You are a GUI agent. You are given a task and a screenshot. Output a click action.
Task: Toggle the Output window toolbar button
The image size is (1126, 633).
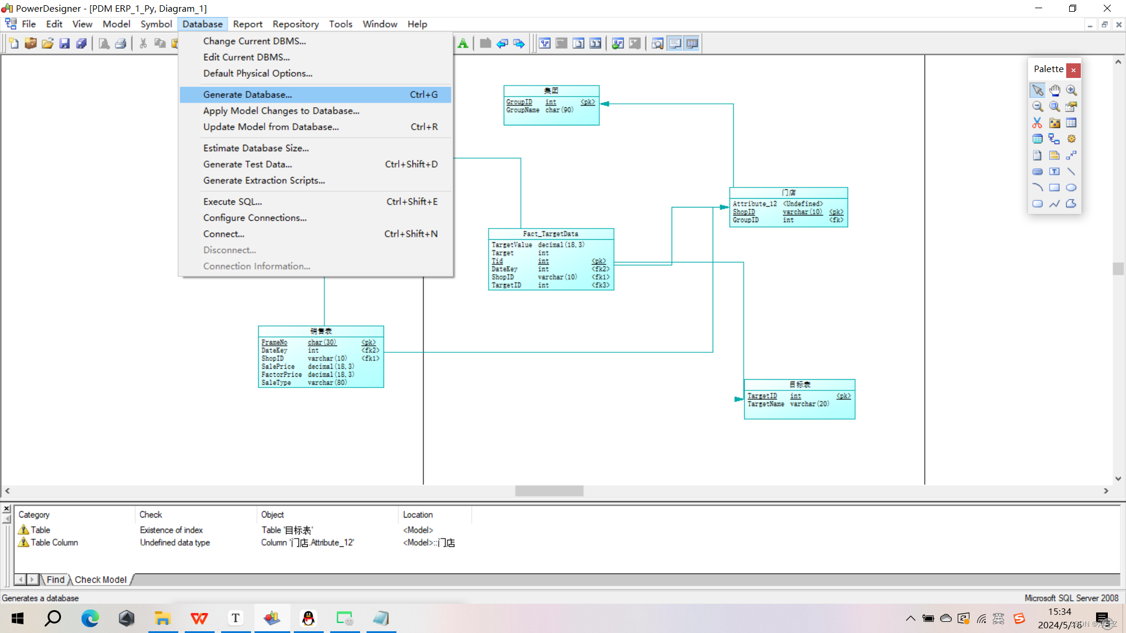click(675, 43)
